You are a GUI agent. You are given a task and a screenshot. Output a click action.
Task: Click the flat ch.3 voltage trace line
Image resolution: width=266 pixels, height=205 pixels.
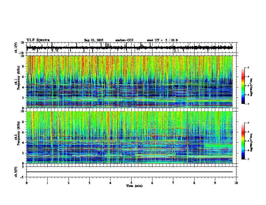pyautogui.click(x=129, y=172)
